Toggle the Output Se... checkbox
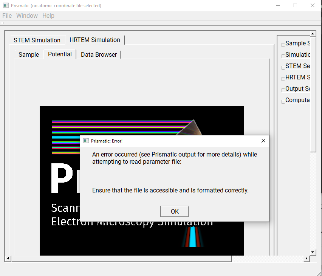 pos(283,90)
